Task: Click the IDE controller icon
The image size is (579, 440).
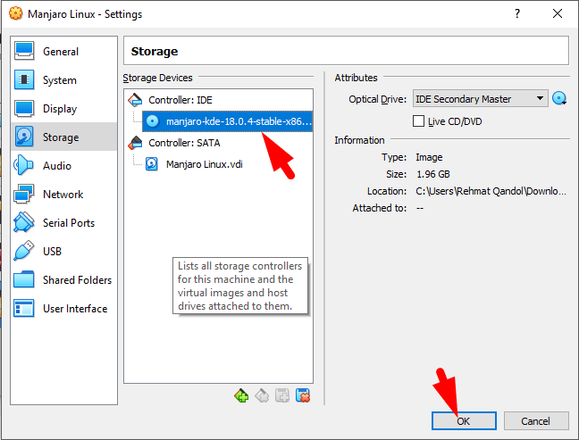Action: [136, 99]
